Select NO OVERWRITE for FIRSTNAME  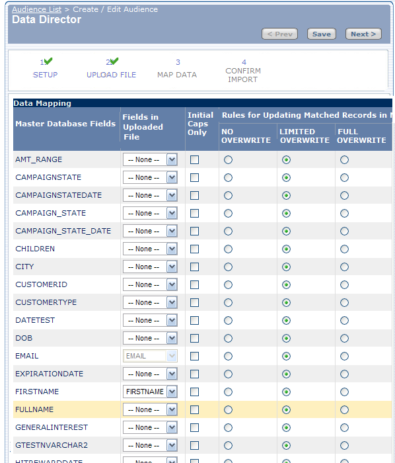[228, 392]
